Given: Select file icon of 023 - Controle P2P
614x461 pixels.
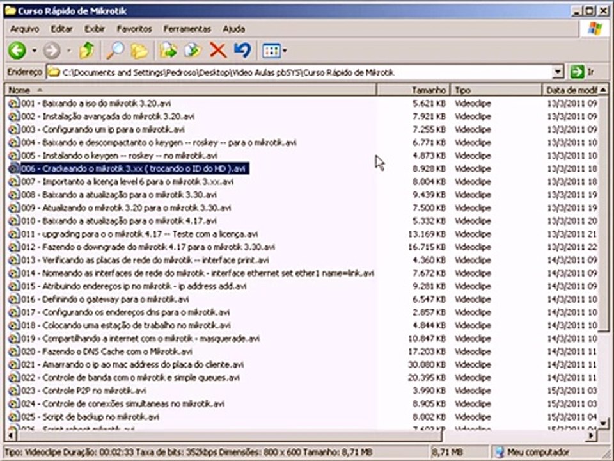Looking at the screenshot, I should 13,391.
